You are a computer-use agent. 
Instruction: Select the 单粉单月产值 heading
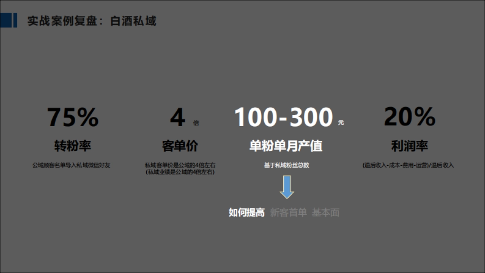click(286, 146)
